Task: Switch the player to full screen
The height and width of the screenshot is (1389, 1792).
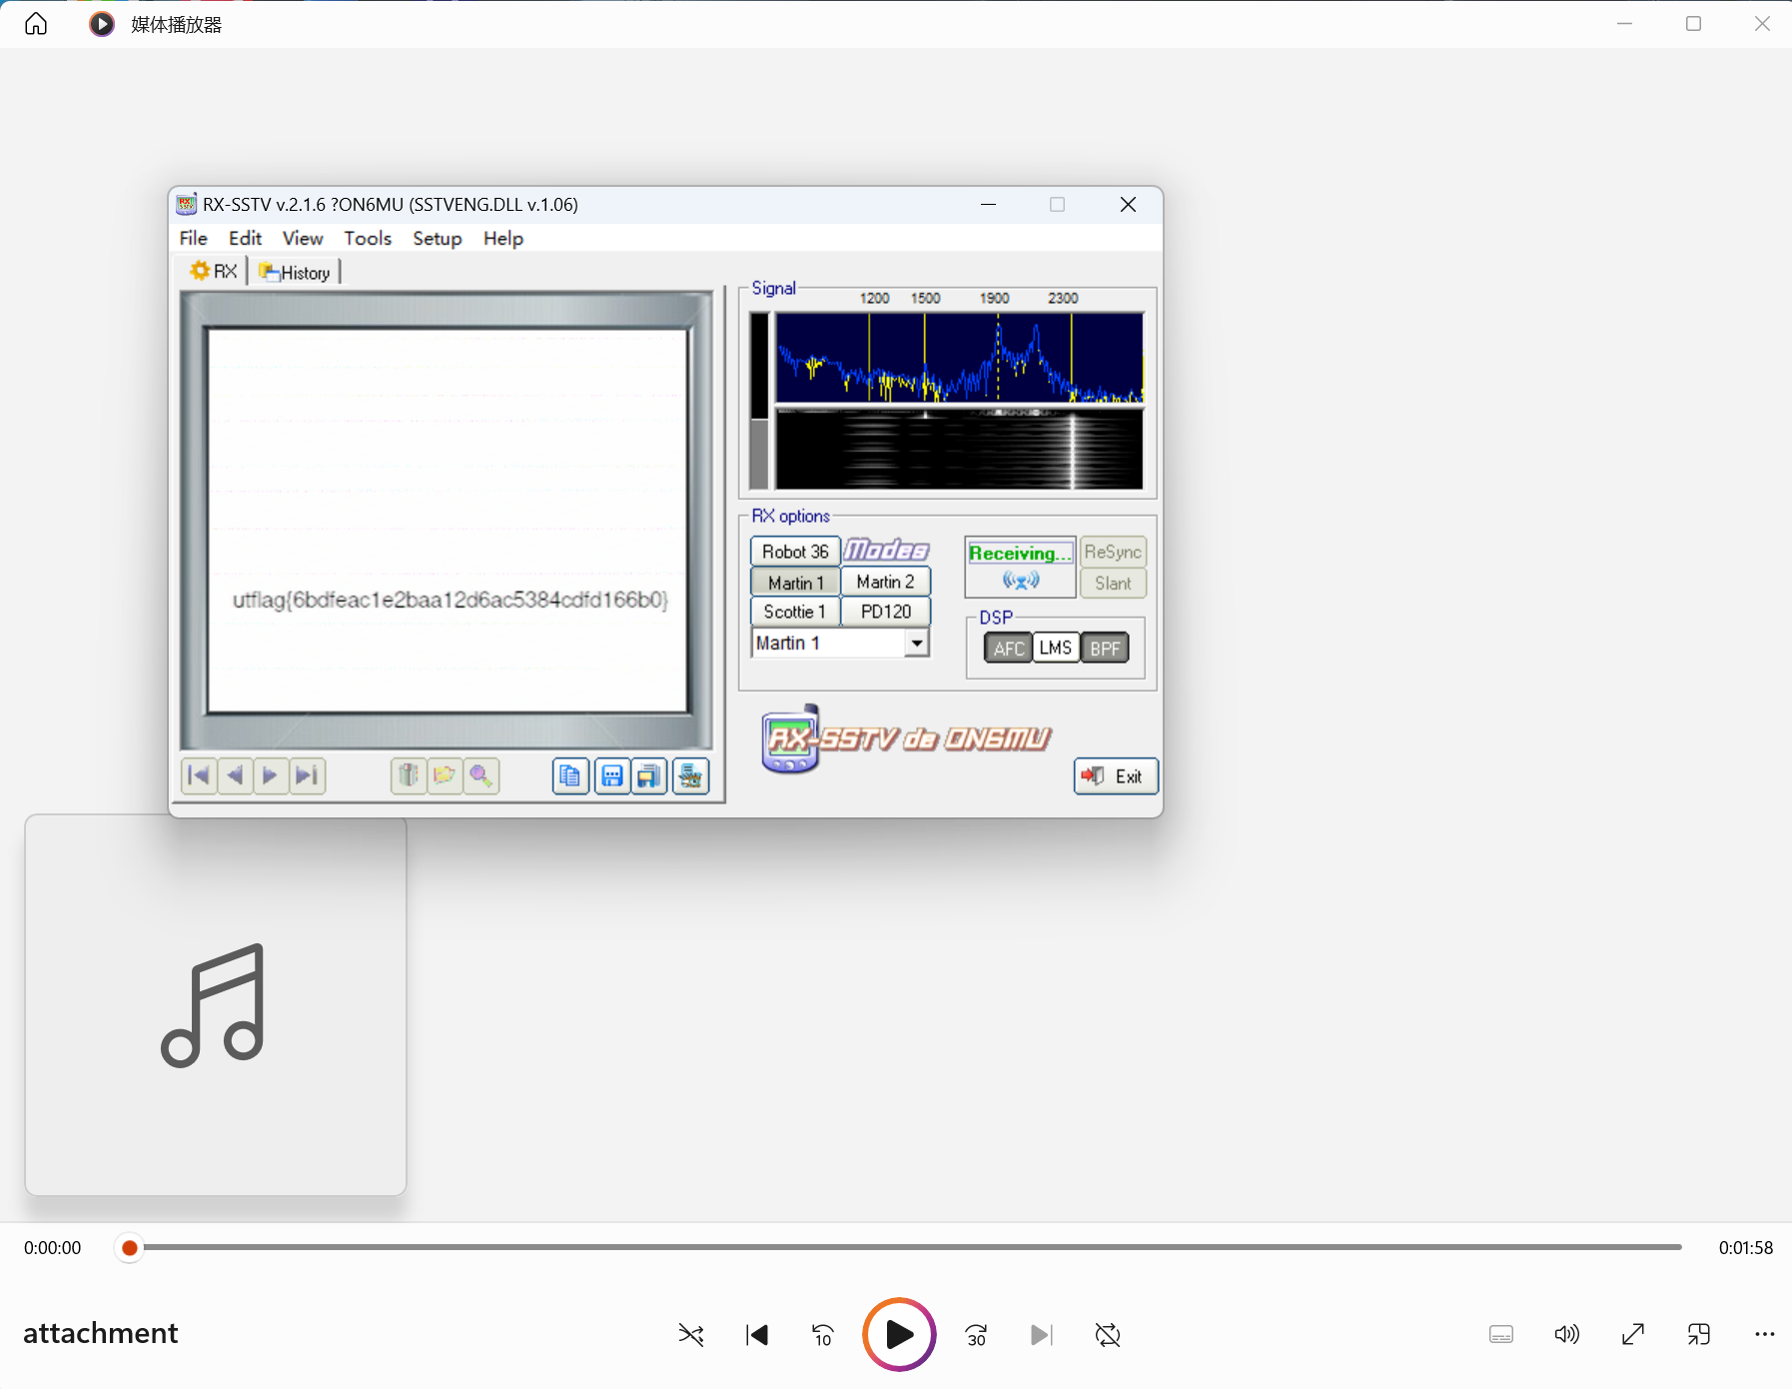Action: (x=1633, y=1334)
